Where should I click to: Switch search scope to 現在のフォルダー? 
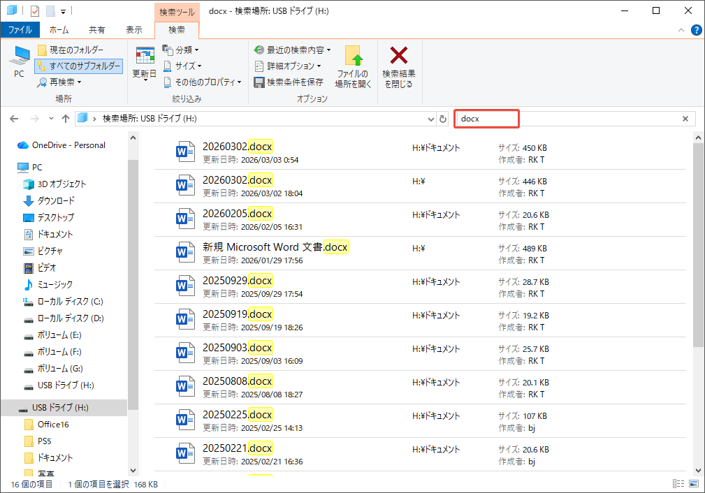point(73,50)
